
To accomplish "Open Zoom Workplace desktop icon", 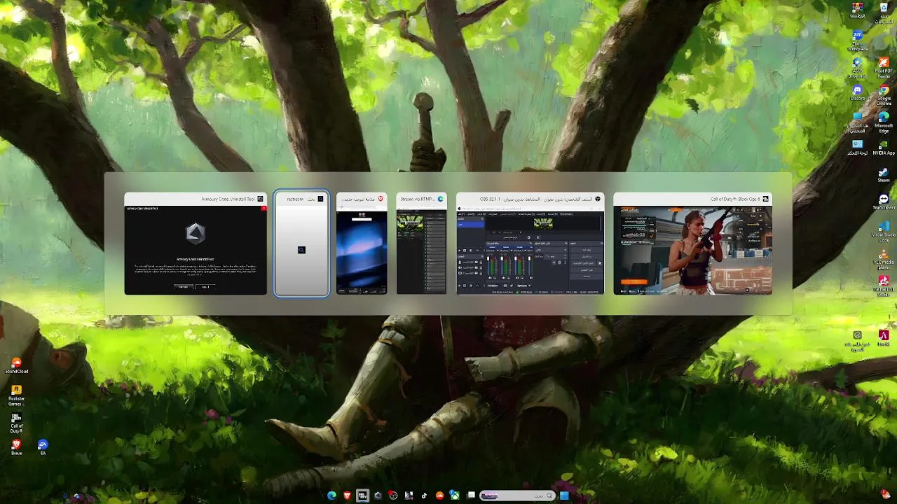I will click(x=857, y=41).
